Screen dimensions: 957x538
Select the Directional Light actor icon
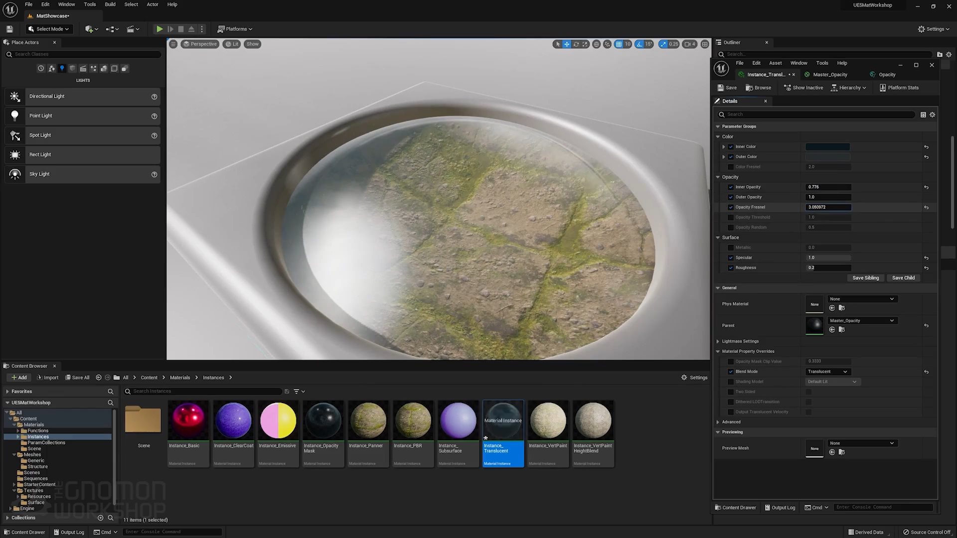point(15,97)
